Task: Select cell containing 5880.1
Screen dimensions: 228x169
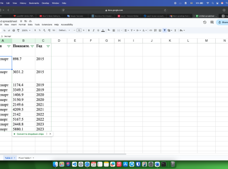Action: (24, 129)
